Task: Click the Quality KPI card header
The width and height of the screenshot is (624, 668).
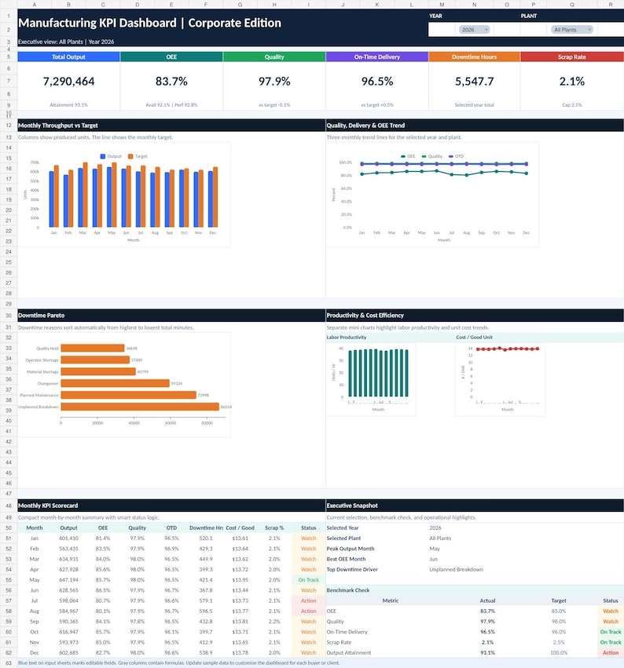Action: tap(274, 57)
